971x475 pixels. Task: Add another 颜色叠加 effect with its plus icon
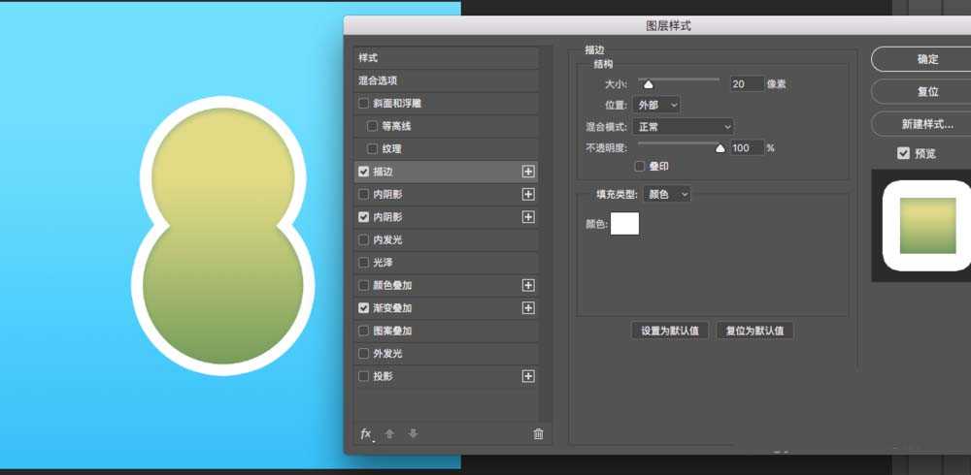pyautogui.click(x=528, y=285)
